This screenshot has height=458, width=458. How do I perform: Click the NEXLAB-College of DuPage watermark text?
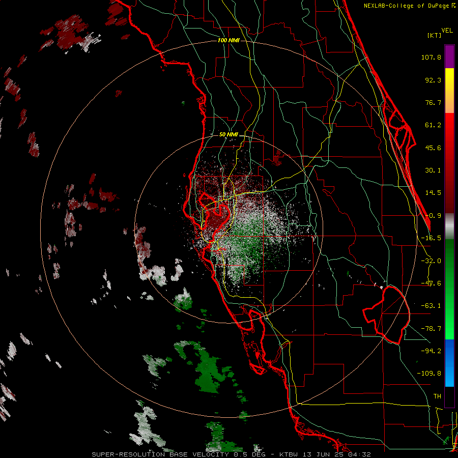[x=410, y=6]
